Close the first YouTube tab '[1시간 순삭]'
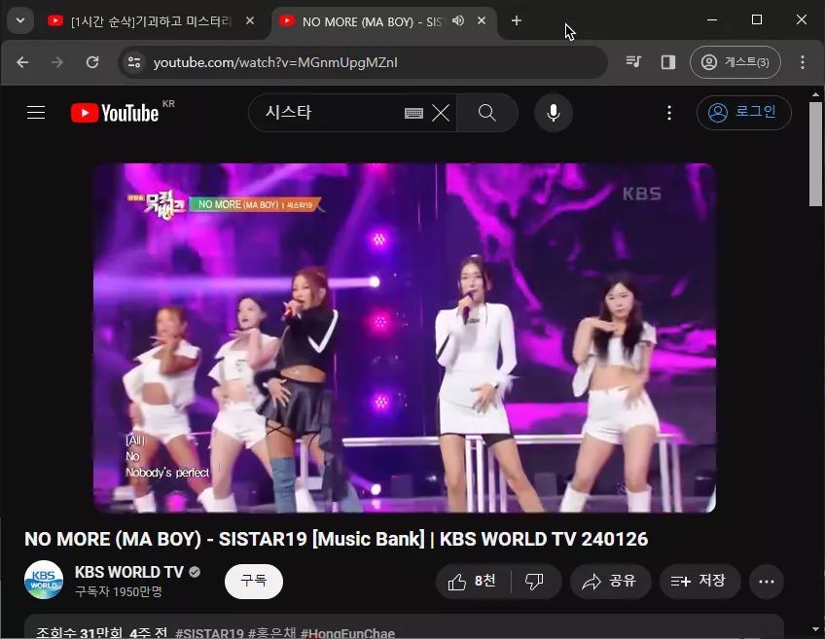The image size is (825, 639). pyautogui.click(x=250, y=21)
